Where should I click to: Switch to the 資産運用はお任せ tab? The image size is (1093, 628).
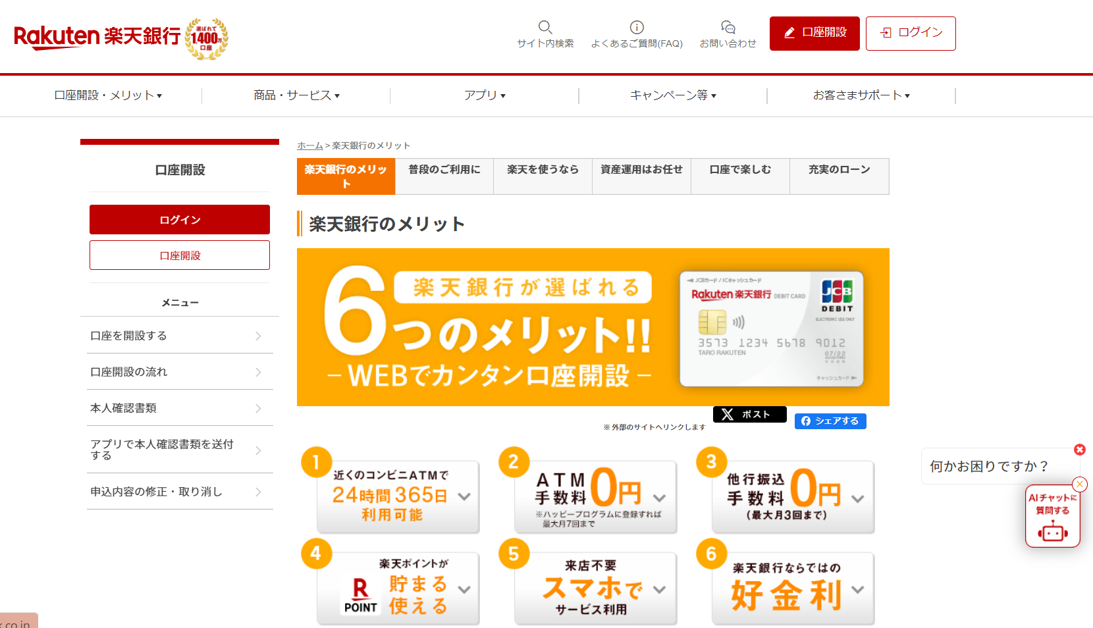point(642,176)
